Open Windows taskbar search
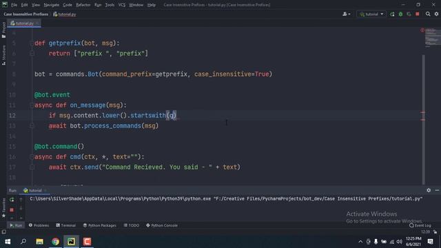 [23, 242]
